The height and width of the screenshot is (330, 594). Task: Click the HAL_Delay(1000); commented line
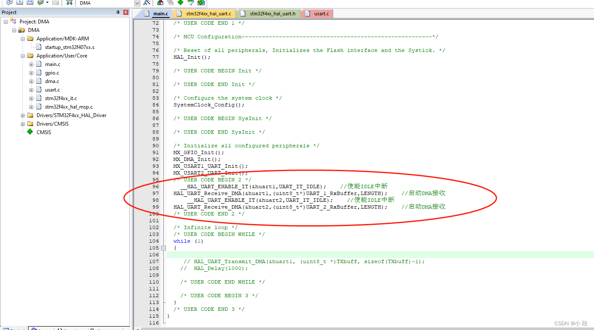click(214, 268)
